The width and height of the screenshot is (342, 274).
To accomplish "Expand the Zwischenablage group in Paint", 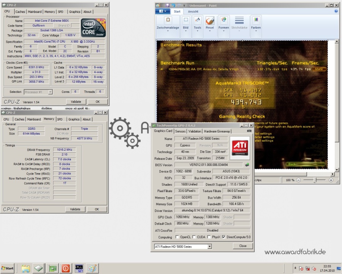I will (x=168, y=25).
